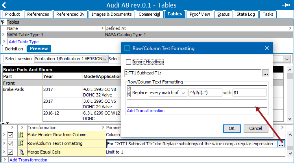294x163 pixels.
Task: Click the Merge Equal Cells icon
Action: click(x=21, y=152)
